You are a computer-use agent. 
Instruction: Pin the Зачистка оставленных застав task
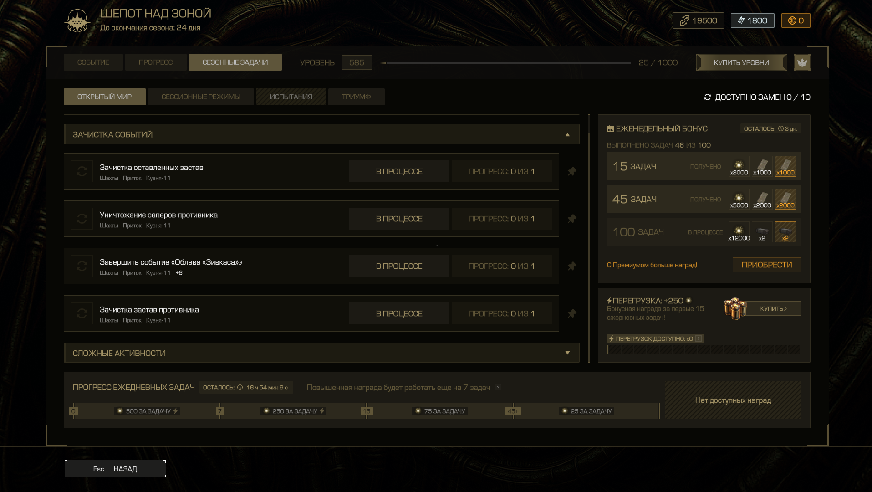[572, 171]
